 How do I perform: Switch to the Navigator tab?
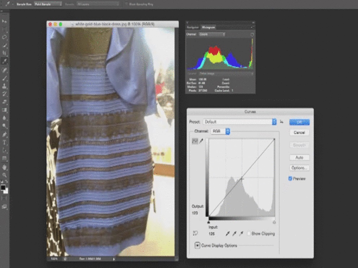[193, 27]
